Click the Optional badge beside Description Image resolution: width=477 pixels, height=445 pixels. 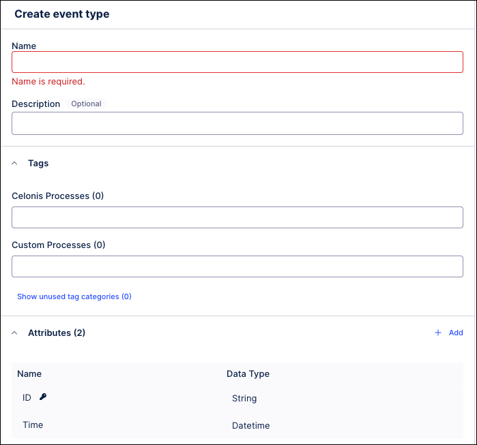point(86,104)
